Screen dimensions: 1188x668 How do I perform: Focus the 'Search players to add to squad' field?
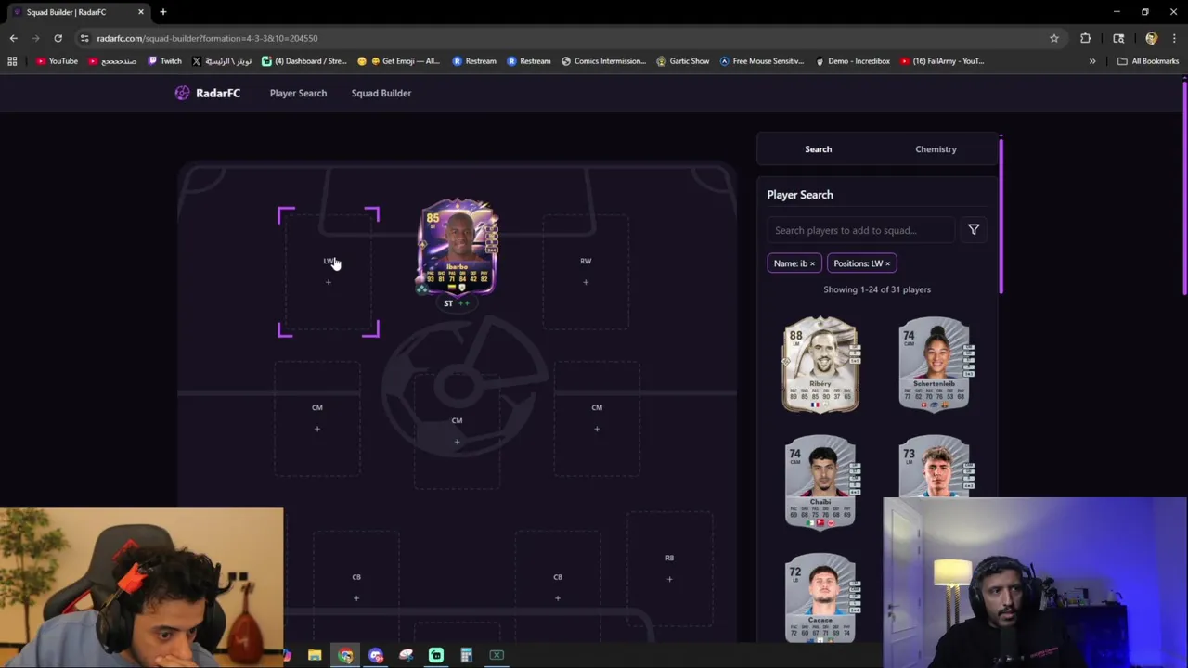tap(861, 230)
